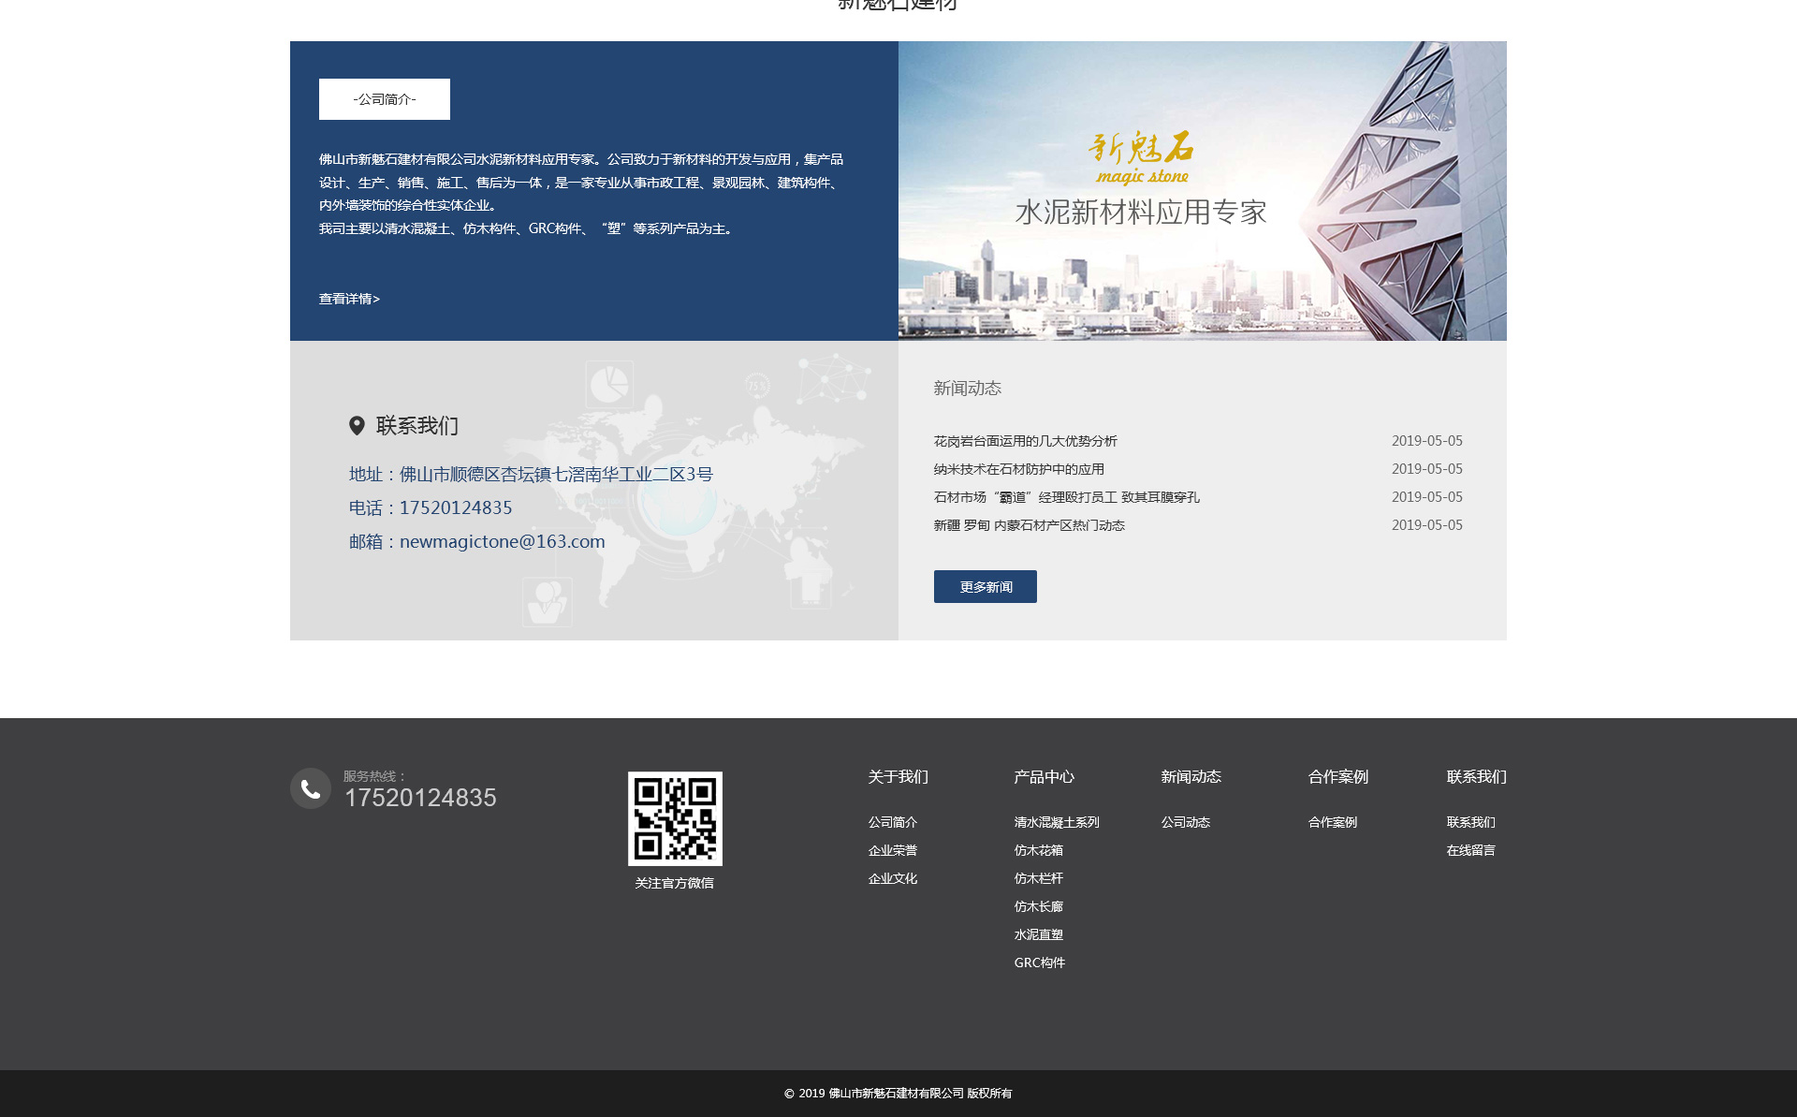The image size is (1797, 1117).
Task: Open news article 花岗岩台面运用的几大优势分析
Action: point(1025,441)
